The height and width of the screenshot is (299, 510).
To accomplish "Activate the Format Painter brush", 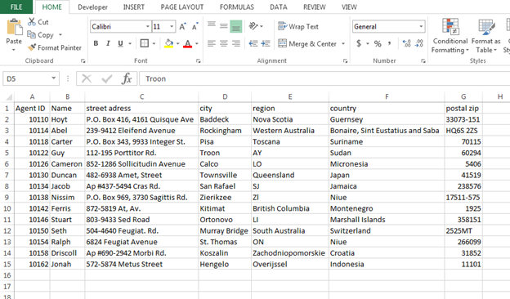I will pos(32,47).
